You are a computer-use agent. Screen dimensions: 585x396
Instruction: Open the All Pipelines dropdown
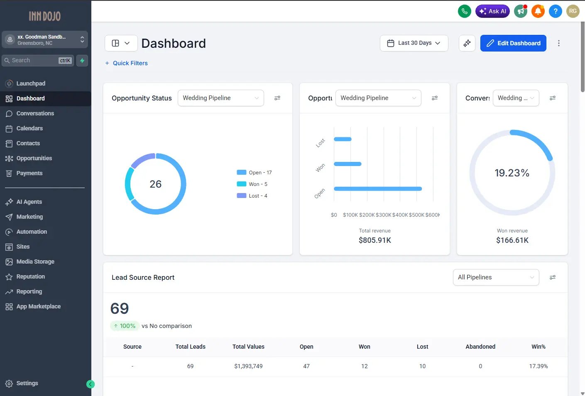[x=496, y=277]
